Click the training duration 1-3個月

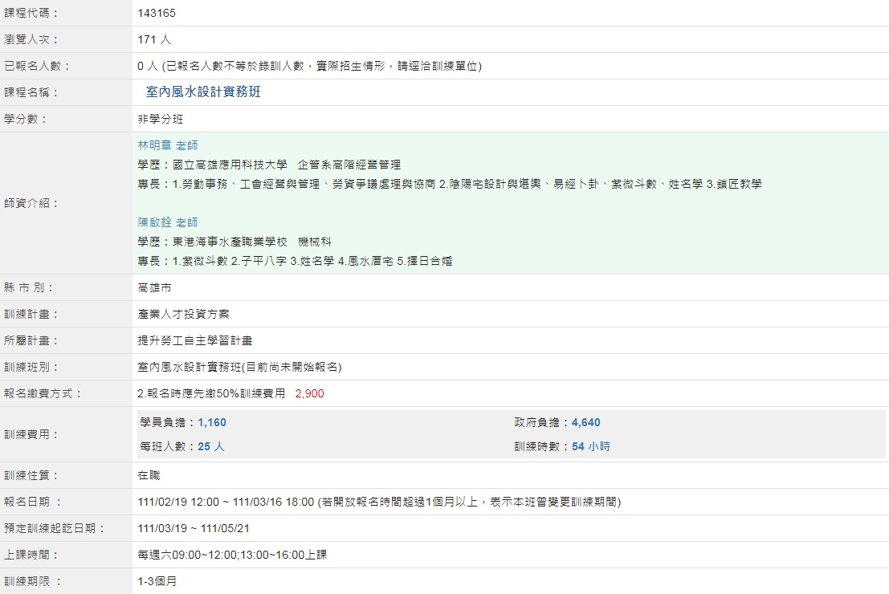pos(157,581)
